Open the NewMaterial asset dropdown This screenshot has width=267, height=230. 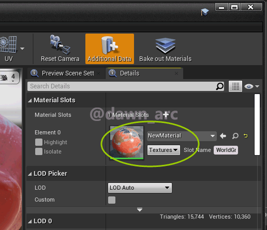[182, 136]
